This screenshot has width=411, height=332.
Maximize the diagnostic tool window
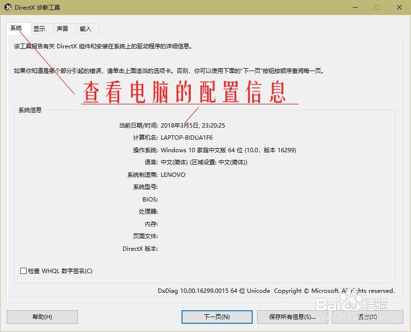377,7
